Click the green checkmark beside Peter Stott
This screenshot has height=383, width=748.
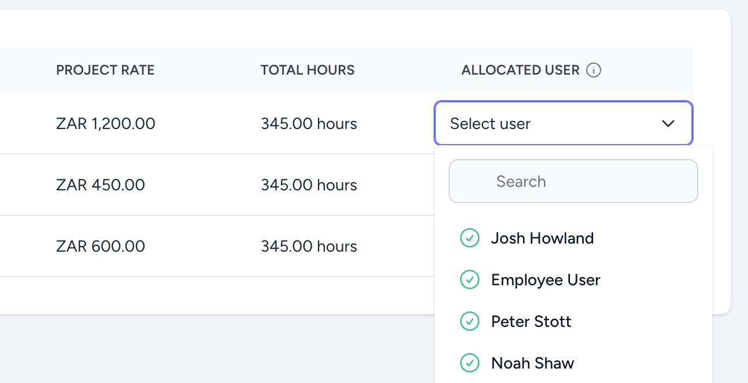(x=469, y=321)
